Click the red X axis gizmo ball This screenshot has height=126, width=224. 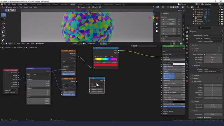[x=157, y=17]
